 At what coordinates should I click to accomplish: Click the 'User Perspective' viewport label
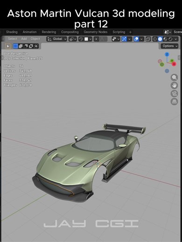tap(16, 54)
